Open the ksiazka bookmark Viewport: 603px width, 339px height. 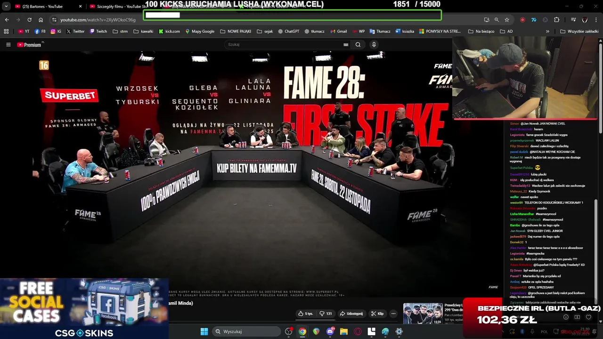[405, 32]
